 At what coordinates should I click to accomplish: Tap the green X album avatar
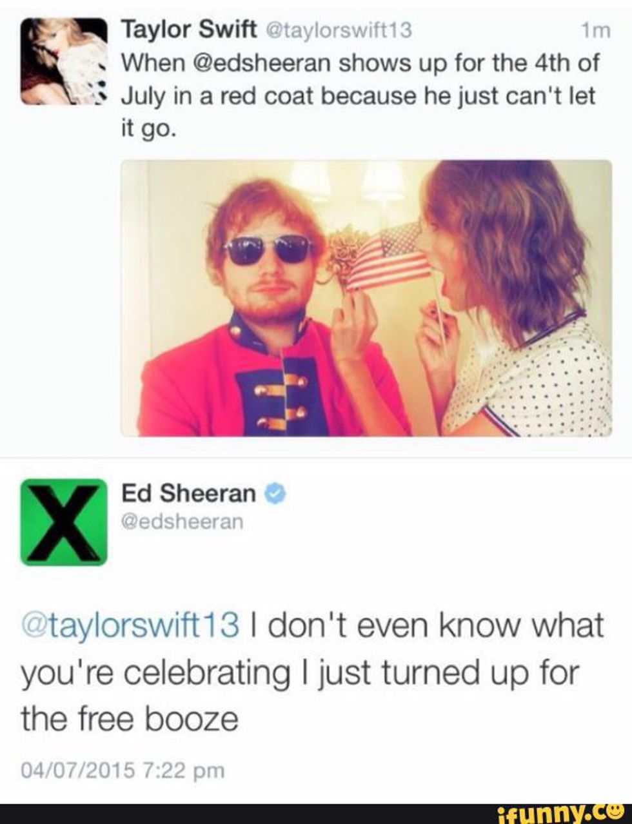coord(63,522)
